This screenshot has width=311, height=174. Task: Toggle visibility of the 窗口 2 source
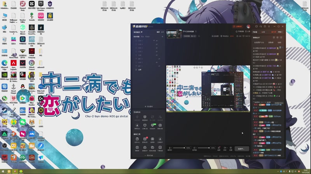pos(159,59)
